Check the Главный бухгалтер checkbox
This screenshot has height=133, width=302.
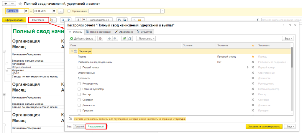pos(79,89)
